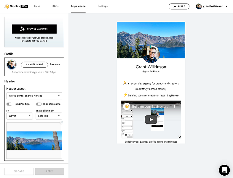Open the Image alignment dropdown showing Left-Top
The height and width of the screenshot is (178, 233).
(x=49, y=116)
